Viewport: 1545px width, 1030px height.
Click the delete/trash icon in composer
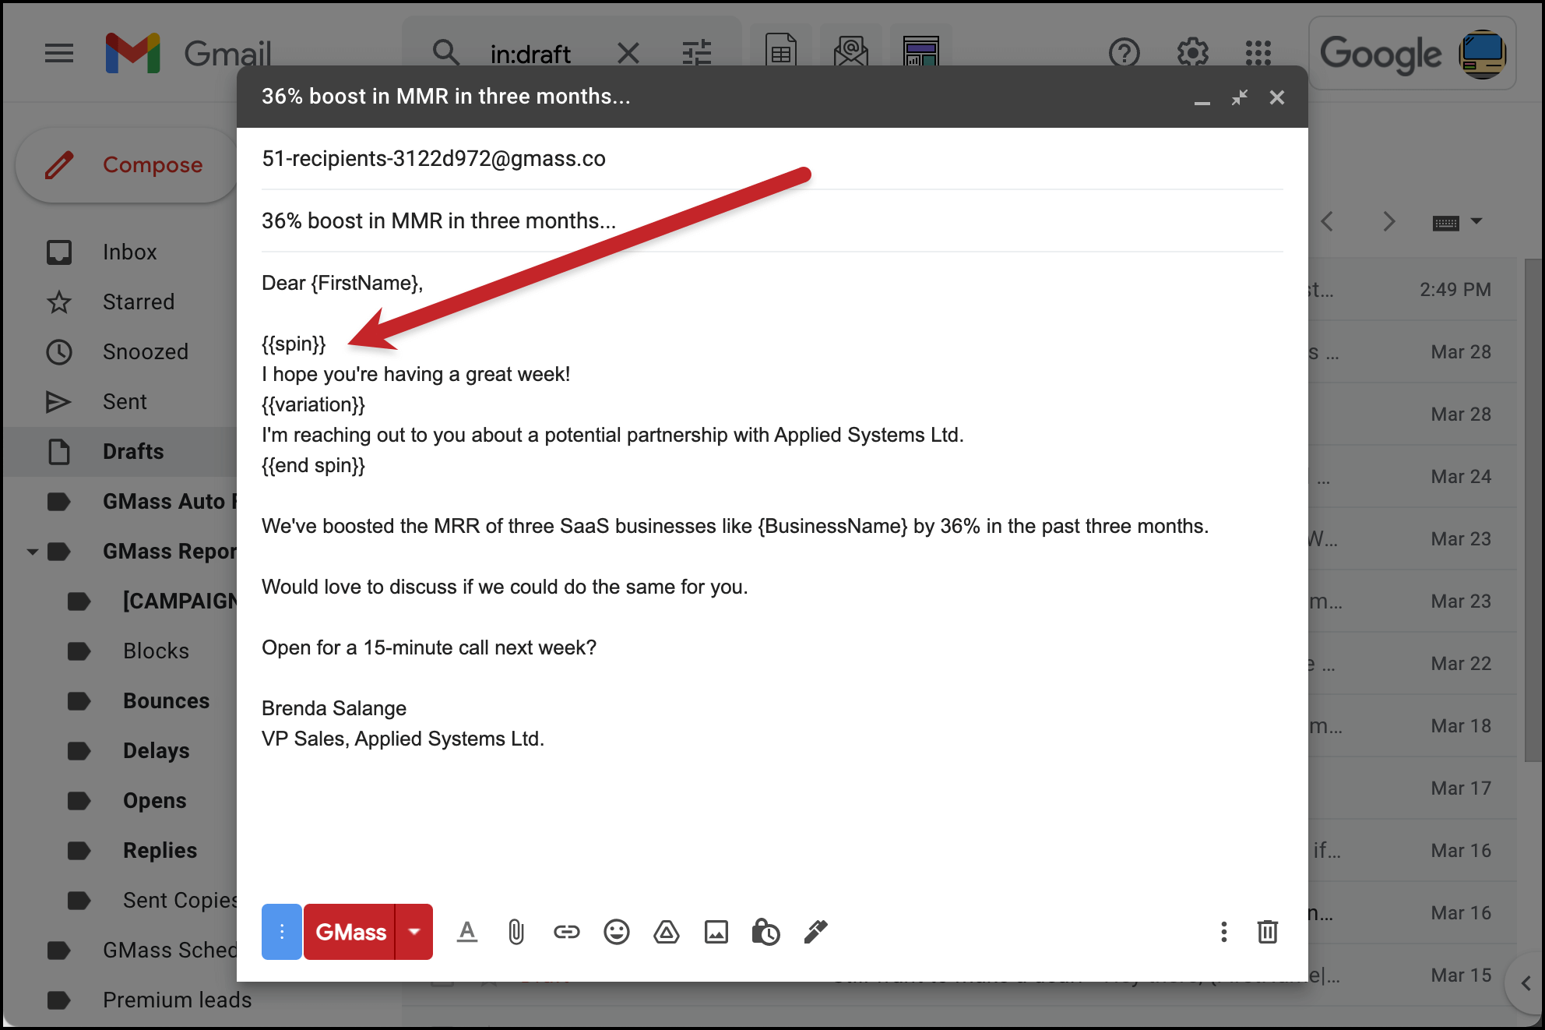coord(1269,933)
